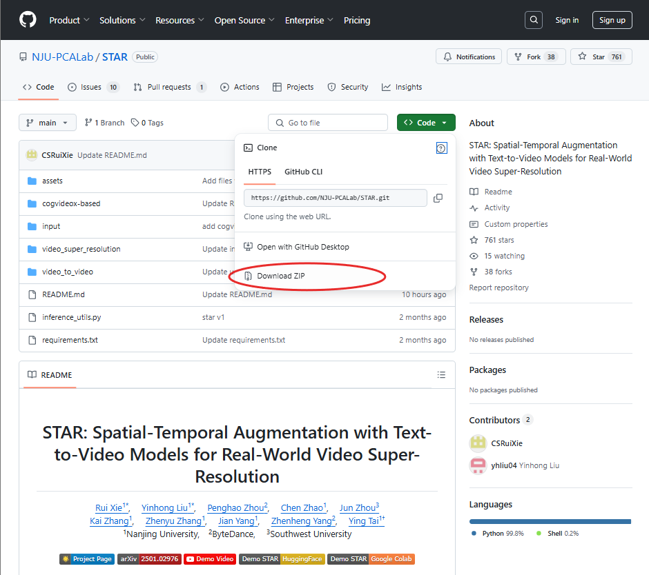The height and width of the screenshot is (575, 649).
Task: Open the GitHub logo homepage
Action: 28,20
